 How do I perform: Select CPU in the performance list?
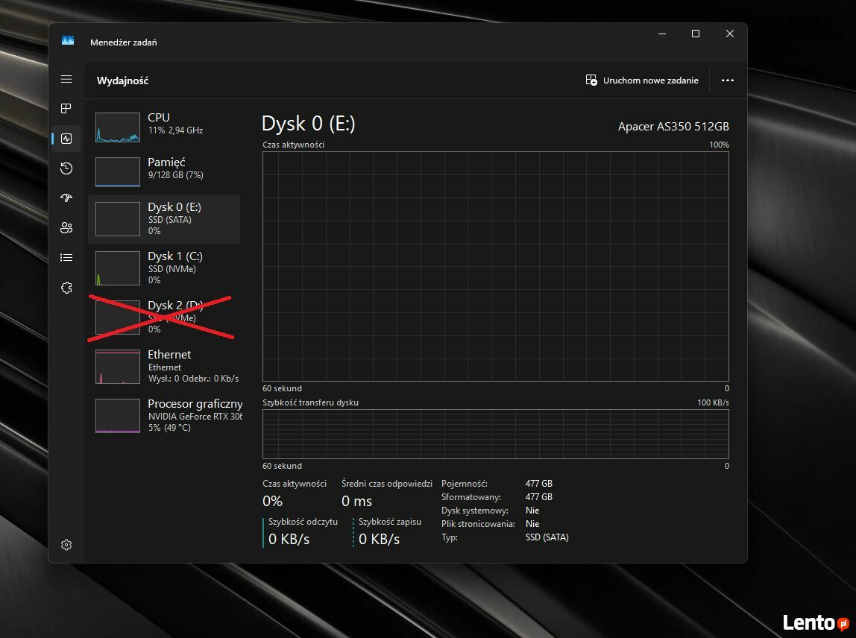click(164, 127)
